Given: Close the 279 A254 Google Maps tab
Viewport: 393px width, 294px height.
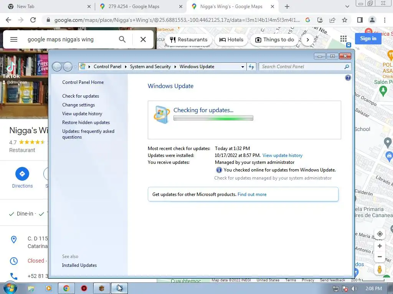Looking at the screenshot, I should pos(181,7).
